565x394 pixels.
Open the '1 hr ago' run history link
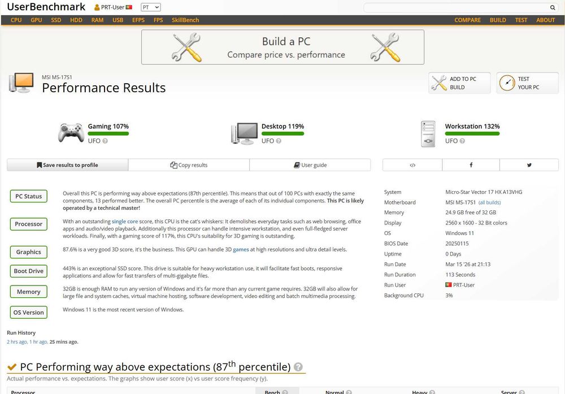point(38,342)
